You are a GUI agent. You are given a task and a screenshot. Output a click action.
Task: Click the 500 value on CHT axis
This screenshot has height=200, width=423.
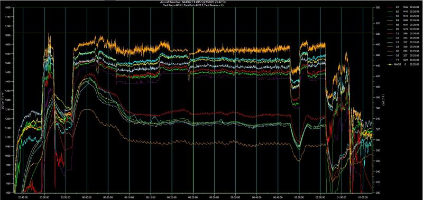point(378,34)
